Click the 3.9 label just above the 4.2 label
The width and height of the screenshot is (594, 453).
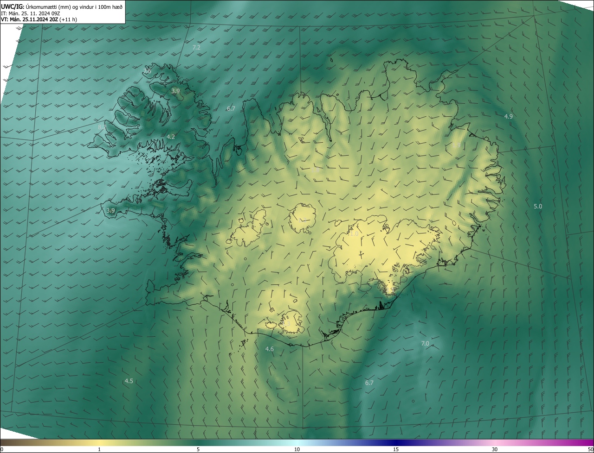click(175, 91)
